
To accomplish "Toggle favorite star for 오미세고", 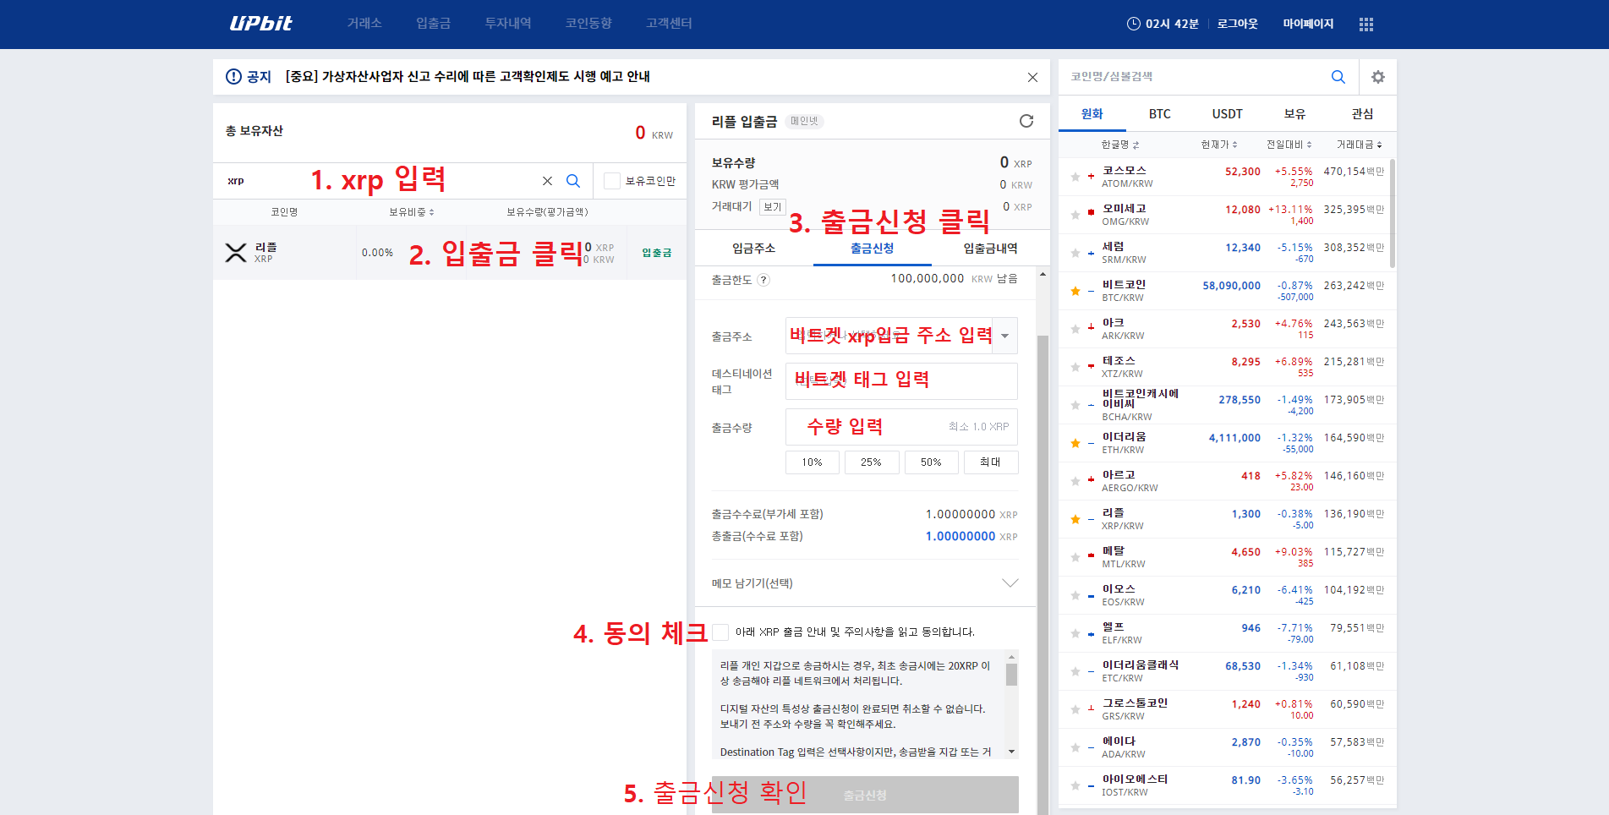I will (1075, 215).
